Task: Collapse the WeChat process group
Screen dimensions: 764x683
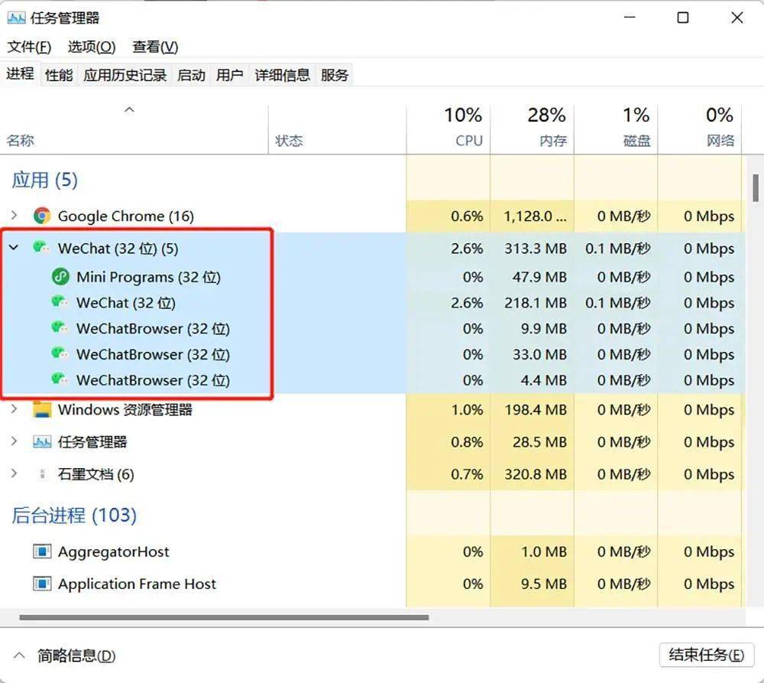Action: pyautogui.click(x=12, y=248)
